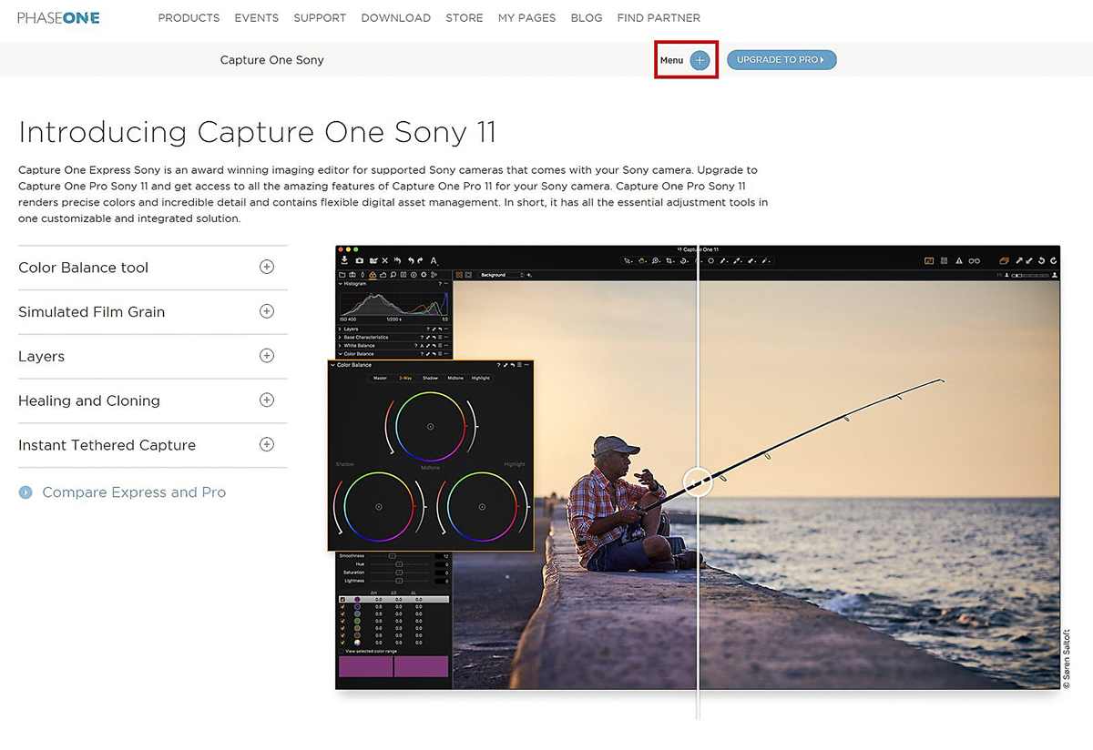Open the Menu plus button
The width and height of the screenshot is (1093, 750).
(x=700, y=60)
